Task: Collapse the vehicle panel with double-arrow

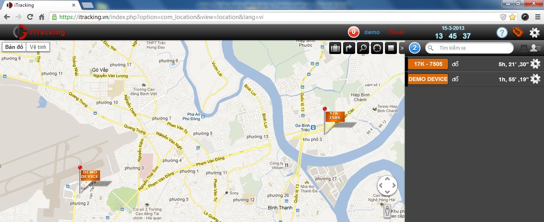Action: pyautogui.click(x=402, y=48)
